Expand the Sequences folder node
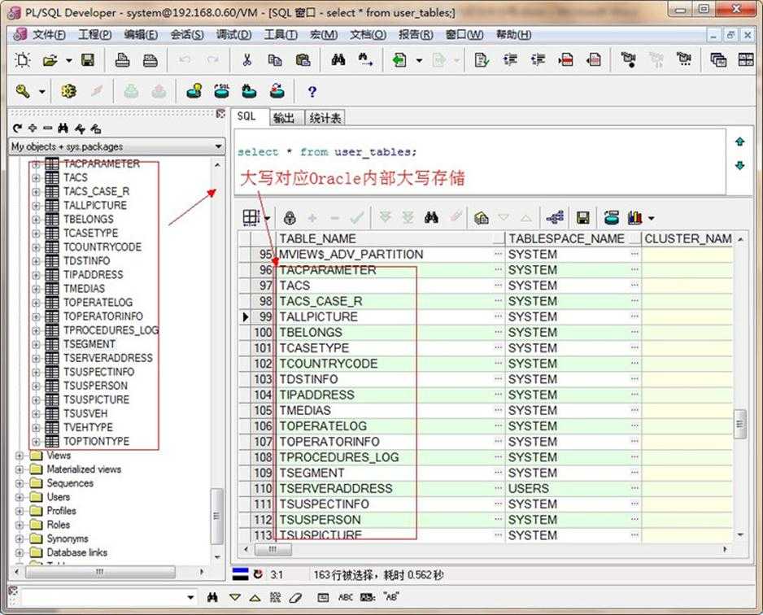 tap(19, 484)
